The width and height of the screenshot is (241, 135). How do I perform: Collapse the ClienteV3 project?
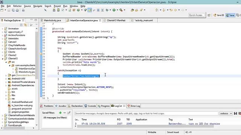tap(2, 58)
